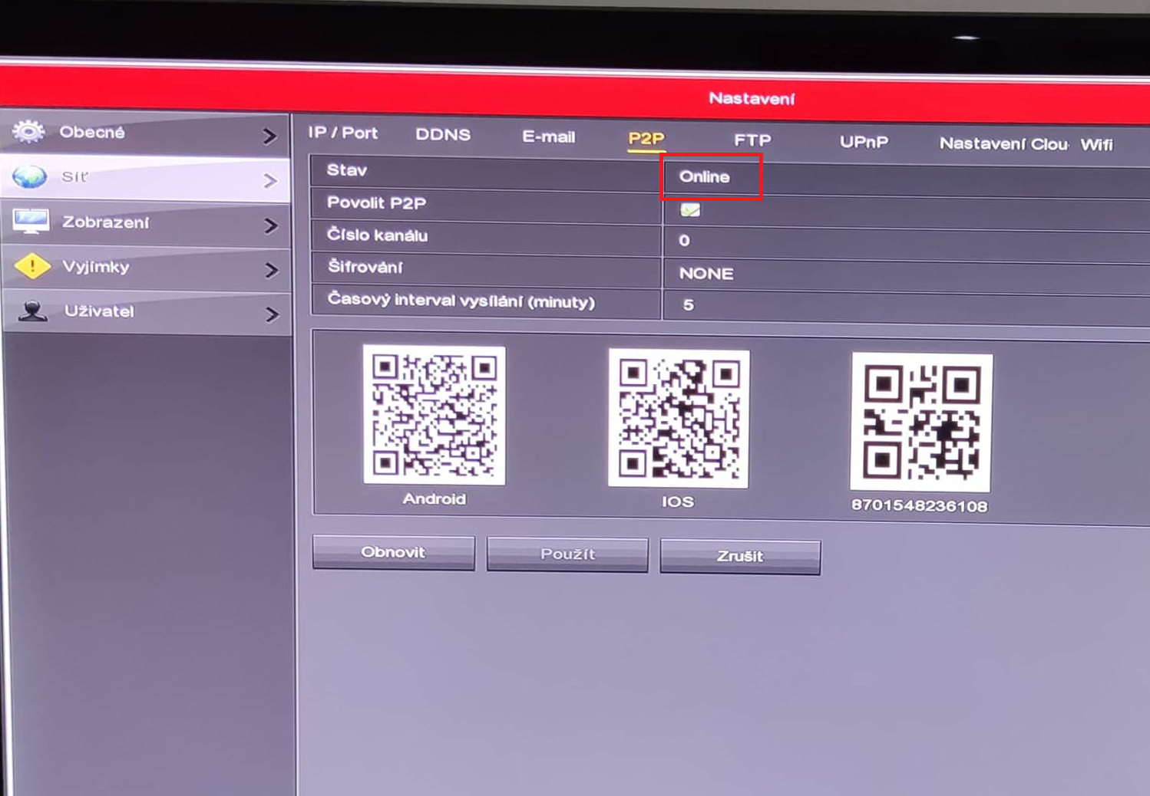Click the device ID QR code 8701548236108
Viewport: 1150px width, 796px height.
click(x=921, y=422)
